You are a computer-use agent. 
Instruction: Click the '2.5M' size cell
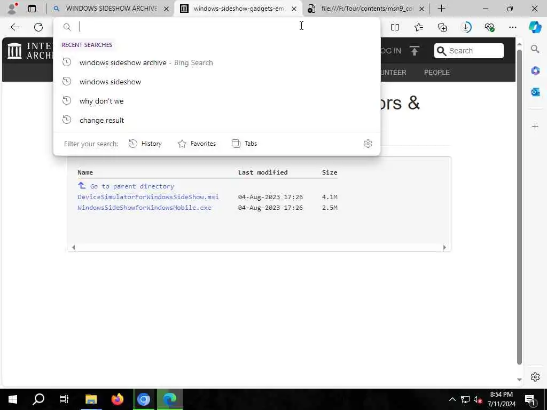329,208
